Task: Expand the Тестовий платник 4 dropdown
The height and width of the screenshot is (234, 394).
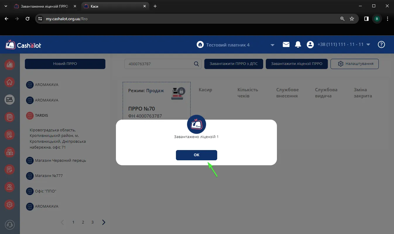Action: pyautogui.click(x=272, y=45)
